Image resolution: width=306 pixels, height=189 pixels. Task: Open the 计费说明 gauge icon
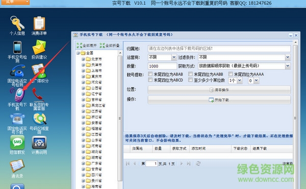pos(39,143)
